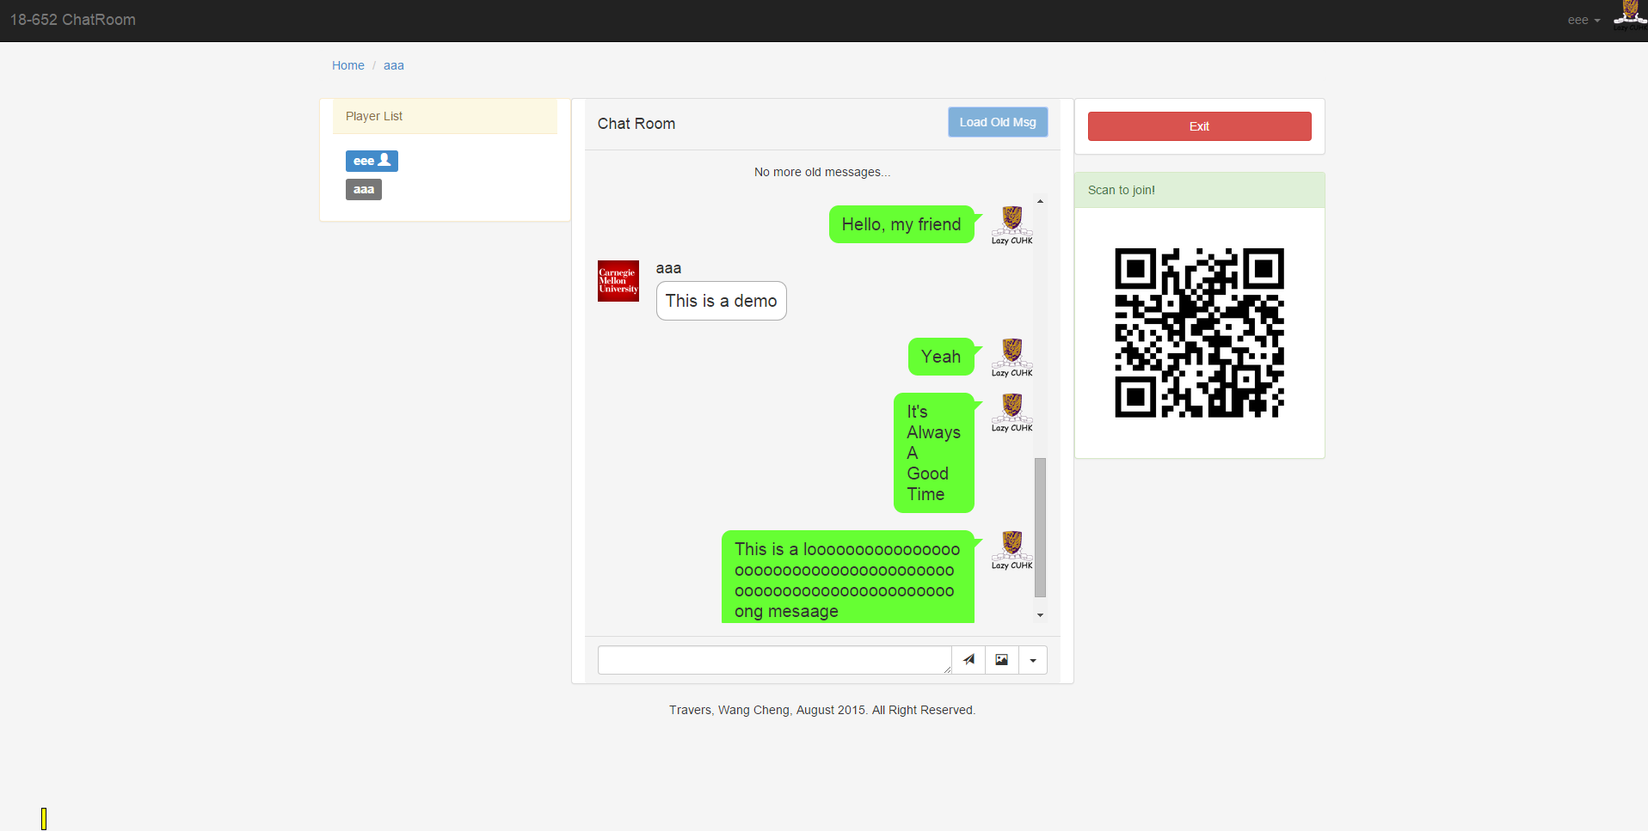The width and height of the screenshot is (1648, 831).
Task: Send the message with paper plane icon
Action: 969,660
